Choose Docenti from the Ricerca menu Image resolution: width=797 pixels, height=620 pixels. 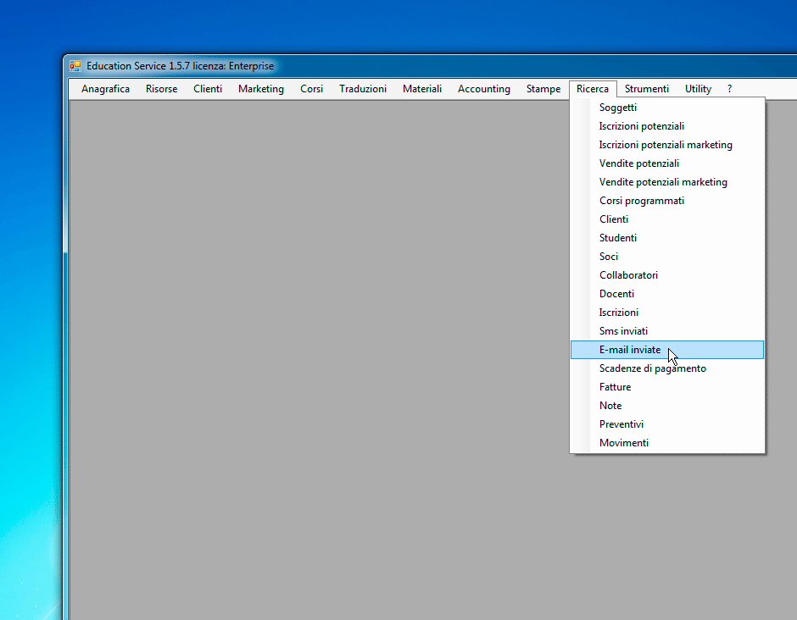click(x=667, y=294)
